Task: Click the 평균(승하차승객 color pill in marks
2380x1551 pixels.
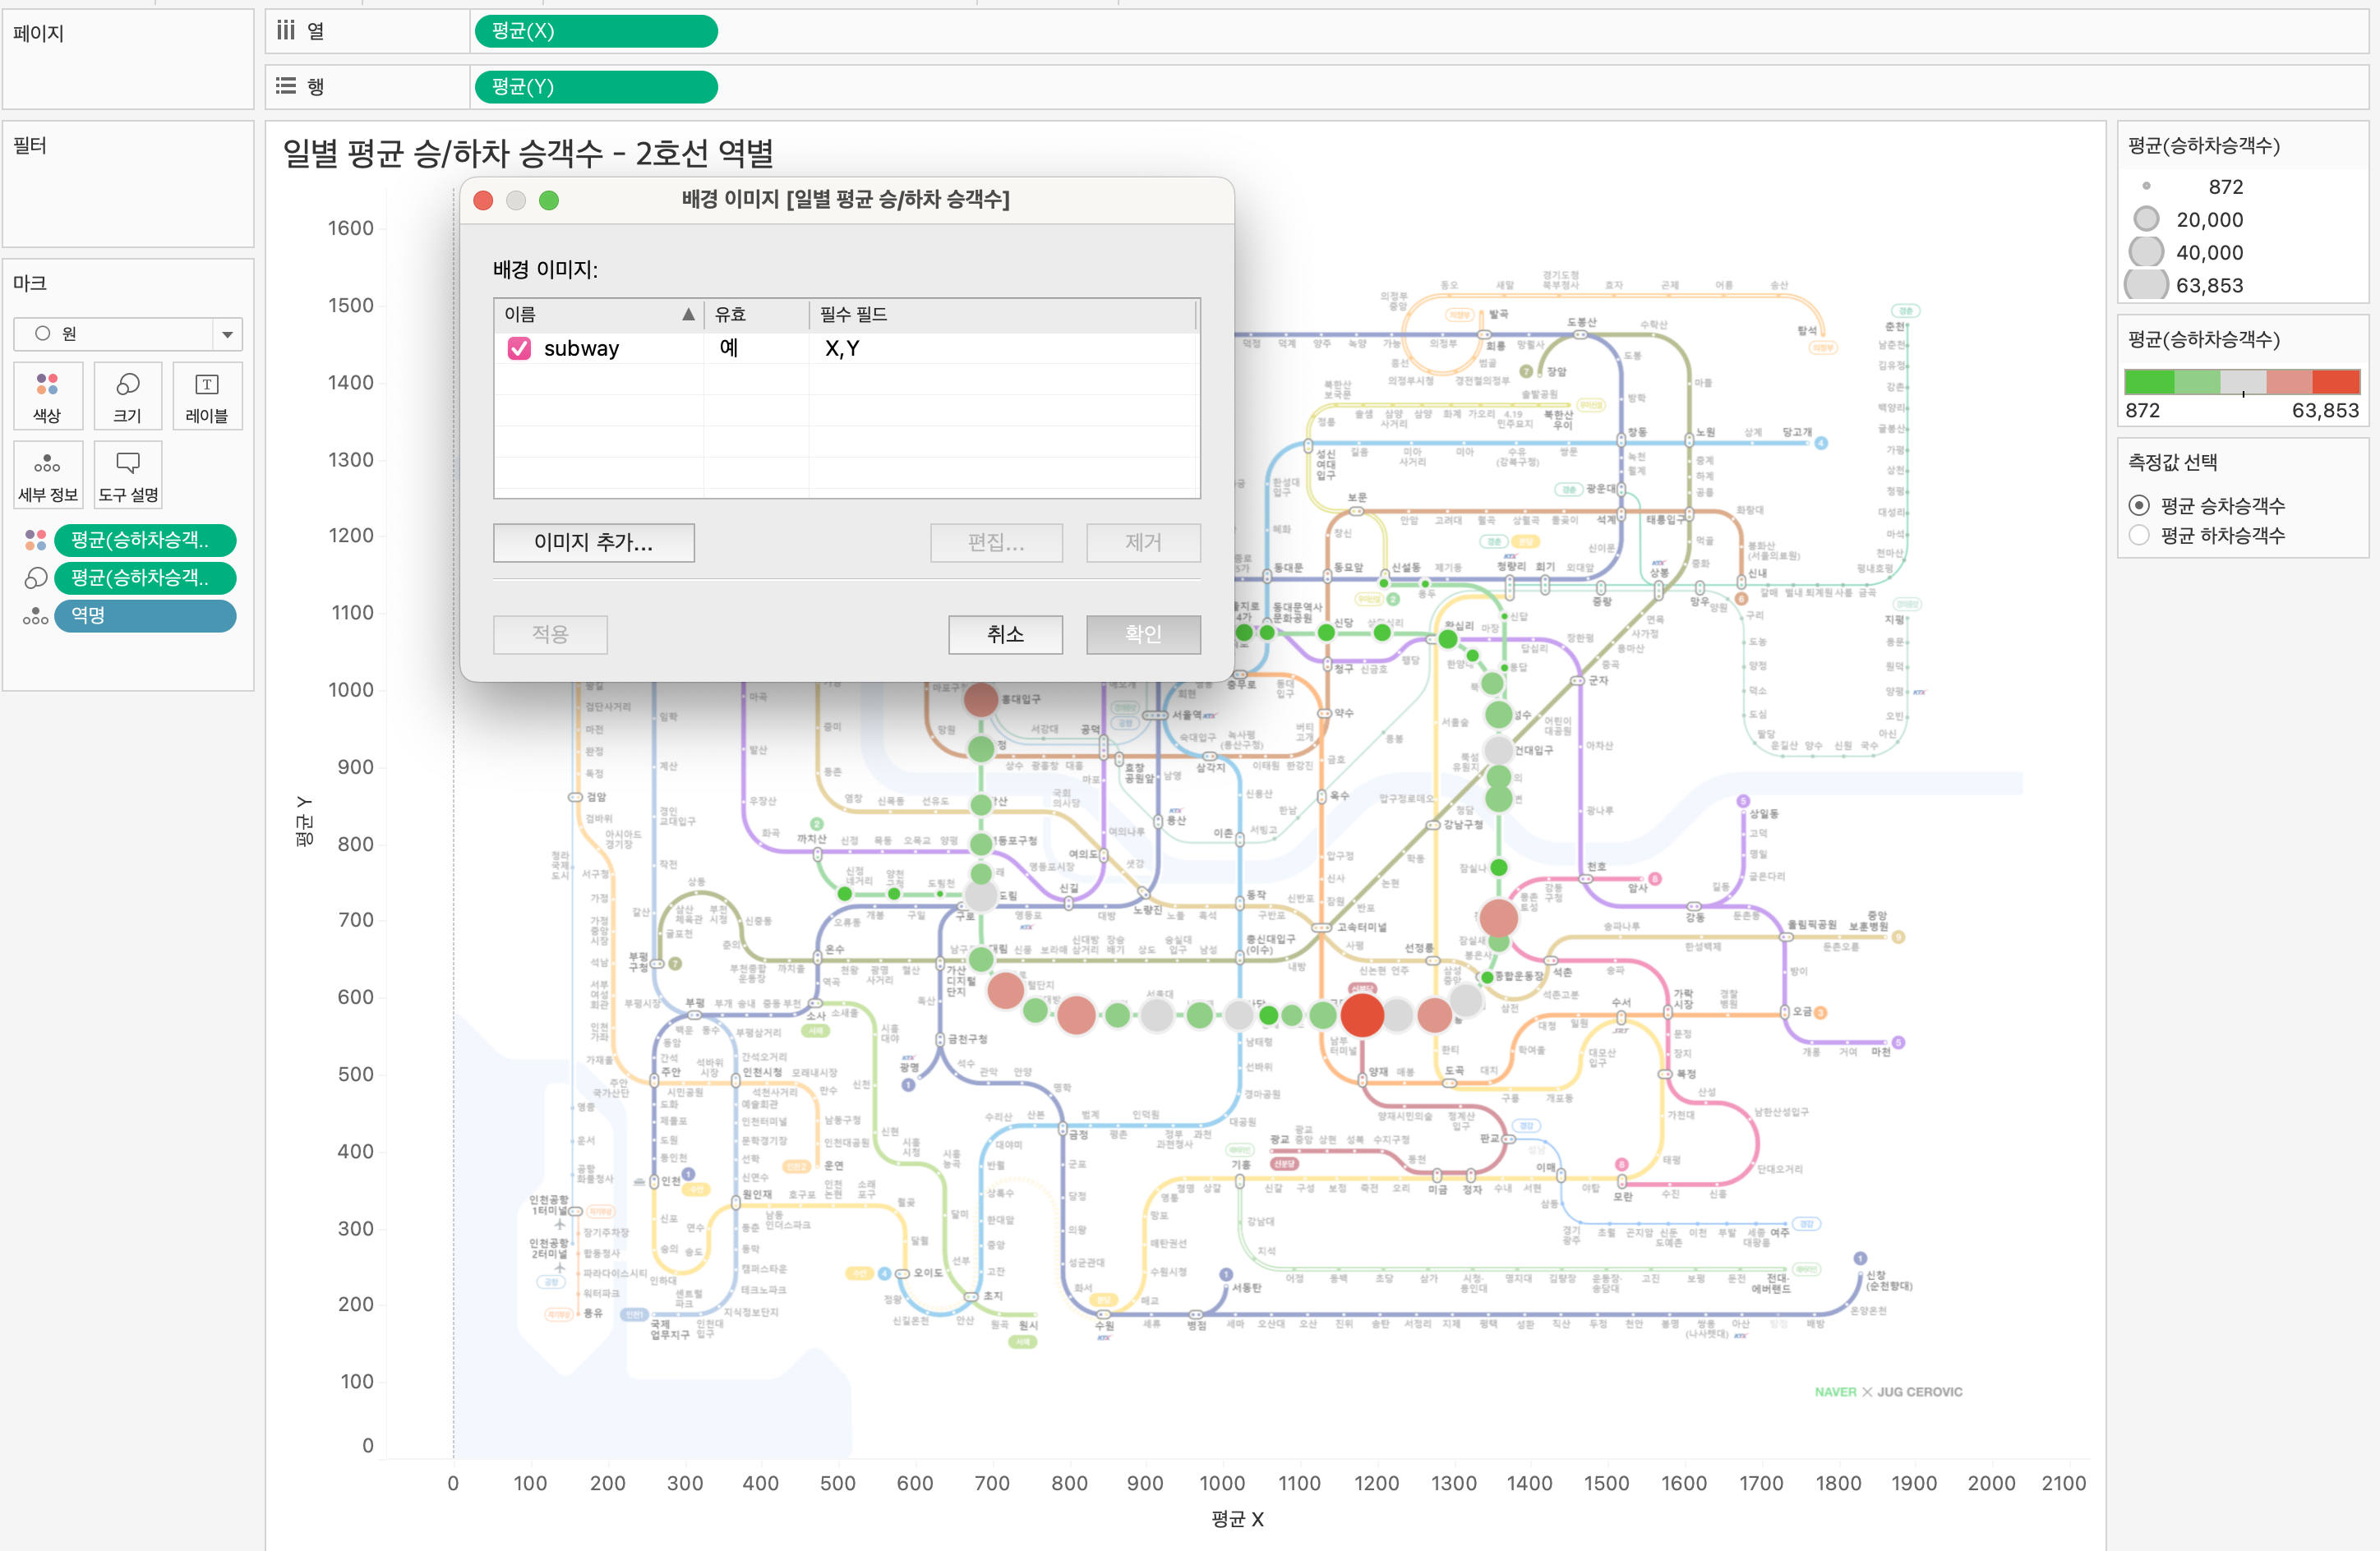Action: [x=145, y=540]
